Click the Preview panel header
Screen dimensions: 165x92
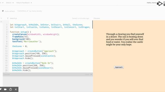(x=97, y=18)
